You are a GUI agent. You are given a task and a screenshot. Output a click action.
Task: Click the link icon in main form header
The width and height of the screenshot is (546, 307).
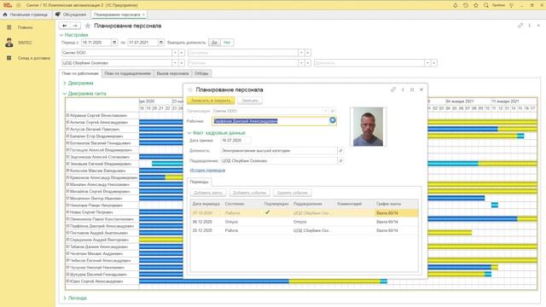(x=520, y=26)
